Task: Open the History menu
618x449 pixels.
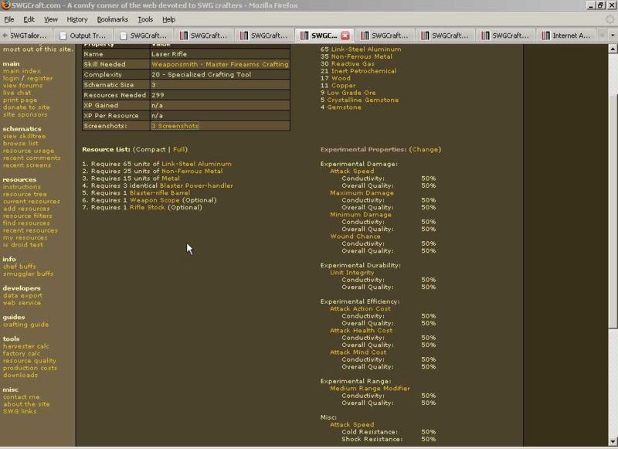Action: point(76,19)
